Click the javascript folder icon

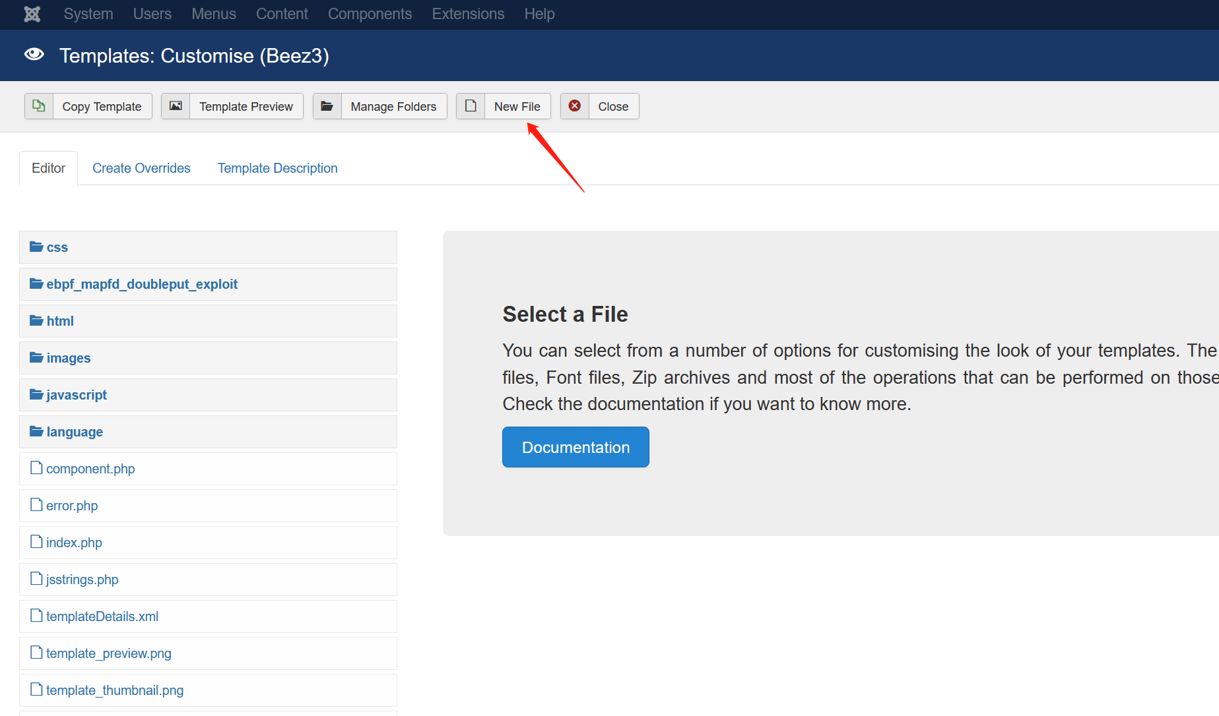[x=36, y=394]
